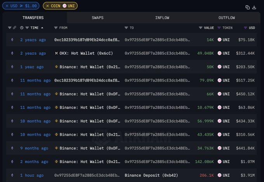Open the 2 years ago timestamp on the 14K row

click(x=33, y=40)
